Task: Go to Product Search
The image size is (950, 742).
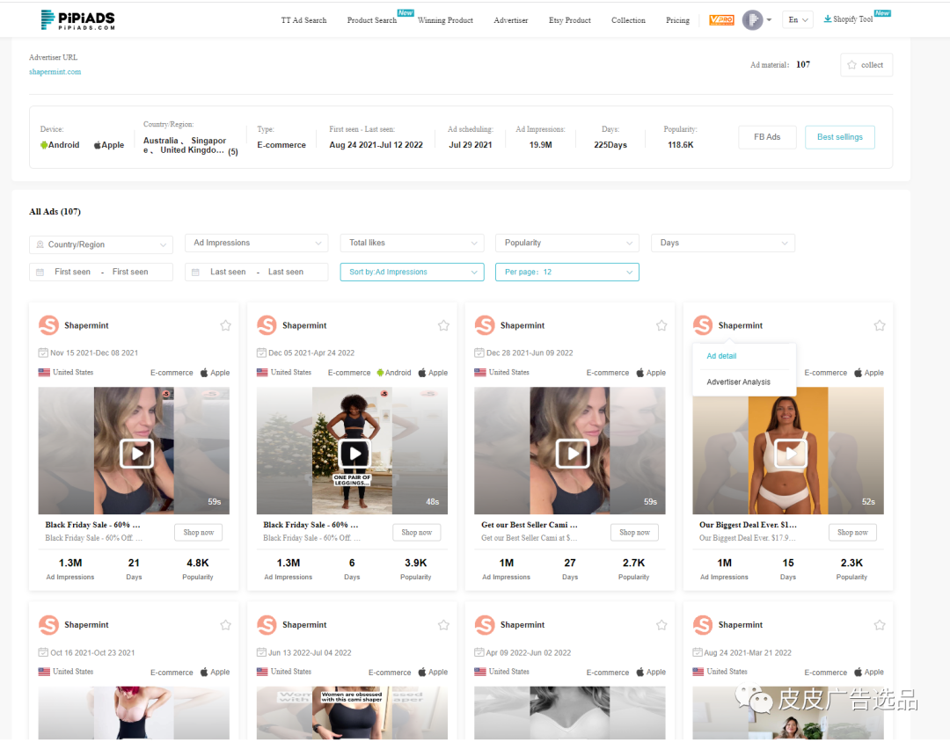Action: [x=372, y=20]
